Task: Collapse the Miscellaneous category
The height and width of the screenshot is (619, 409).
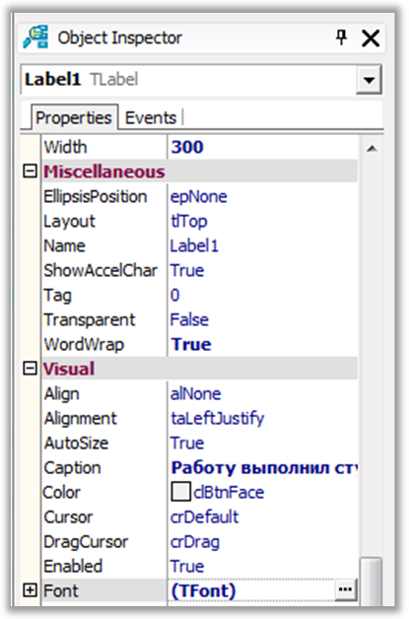Action: 30,172
